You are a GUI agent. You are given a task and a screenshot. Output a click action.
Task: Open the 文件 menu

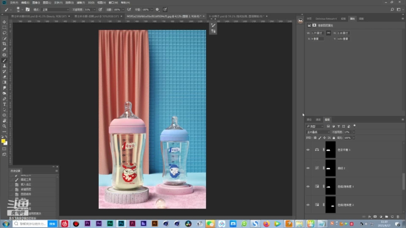[x=14, y=3]
